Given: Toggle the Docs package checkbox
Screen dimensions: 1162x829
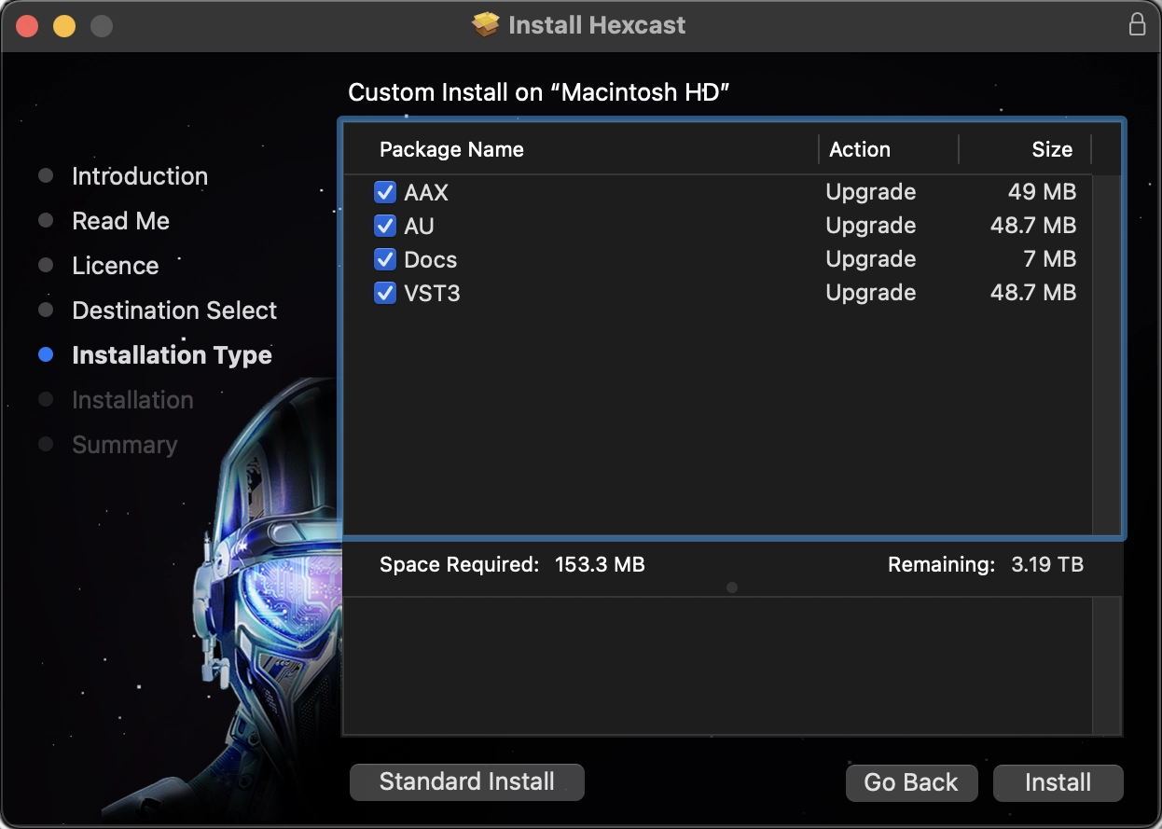Looking at the screenshot, I should (x=385, y=259).
